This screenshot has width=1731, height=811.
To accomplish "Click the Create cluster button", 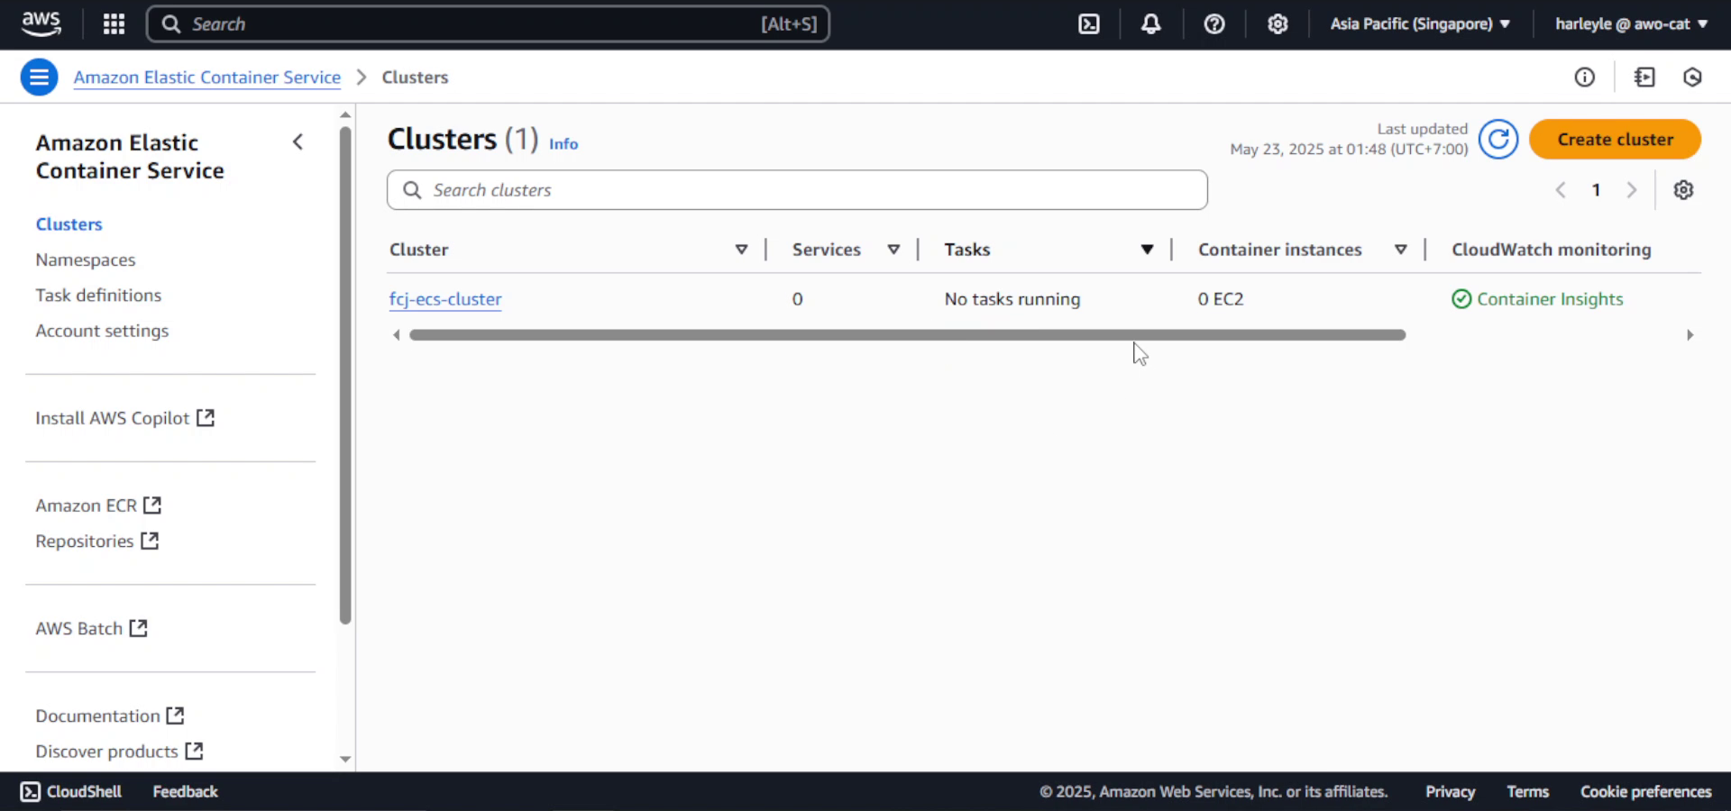I will (x=1615, y=140).
